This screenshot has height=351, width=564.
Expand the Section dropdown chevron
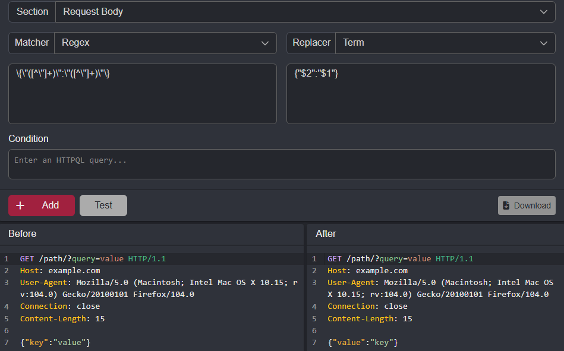pos(543,12)
